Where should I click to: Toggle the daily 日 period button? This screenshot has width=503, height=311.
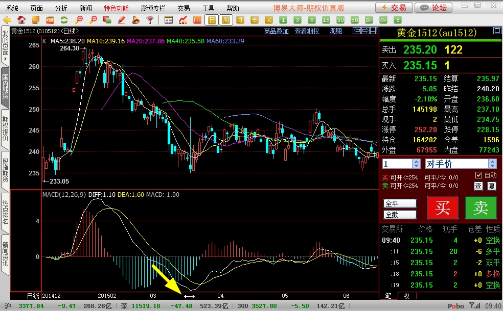point(212,20)
